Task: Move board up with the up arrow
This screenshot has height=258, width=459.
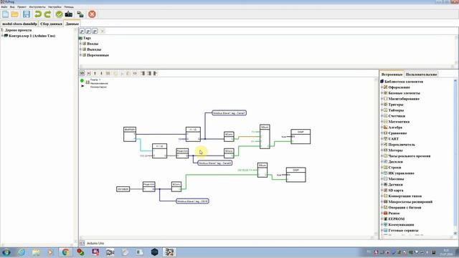Action: (x=95, y=73)
